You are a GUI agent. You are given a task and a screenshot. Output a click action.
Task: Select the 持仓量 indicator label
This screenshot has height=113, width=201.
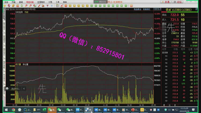tap(25, 64)
